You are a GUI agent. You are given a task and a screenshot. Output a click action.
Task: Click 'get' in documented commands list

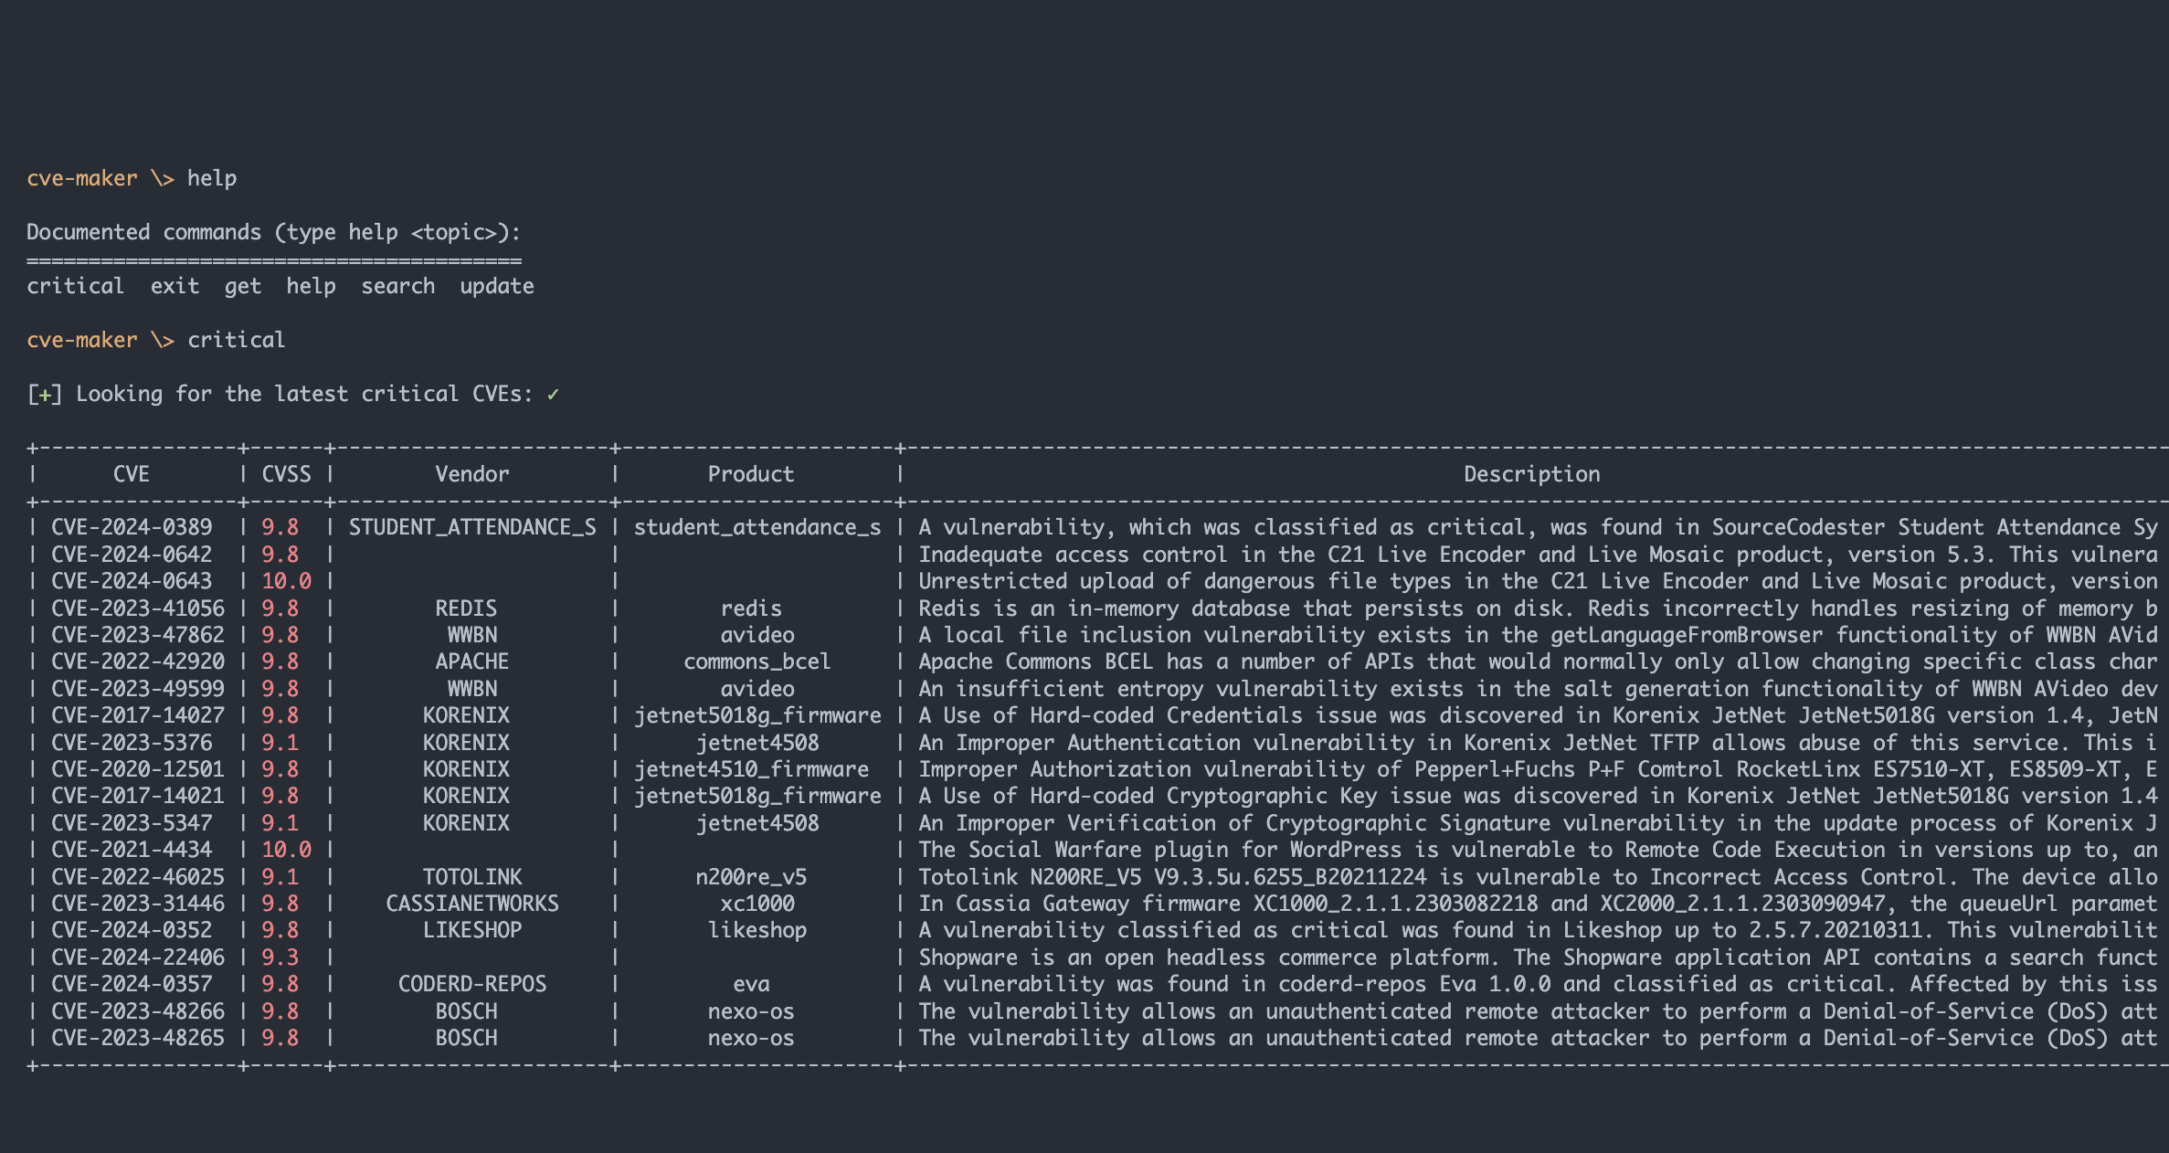(243, 286)
